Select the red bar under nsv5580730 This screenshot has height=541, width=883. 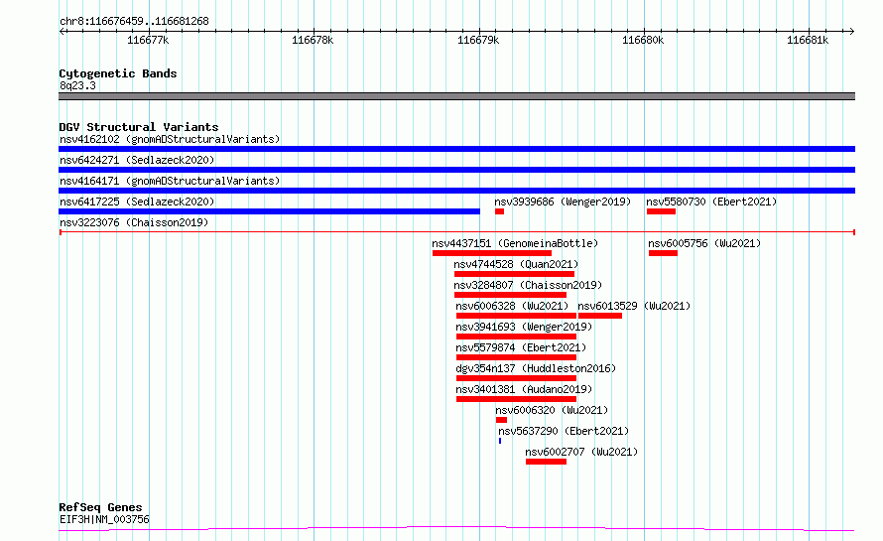tap(661, 211)
